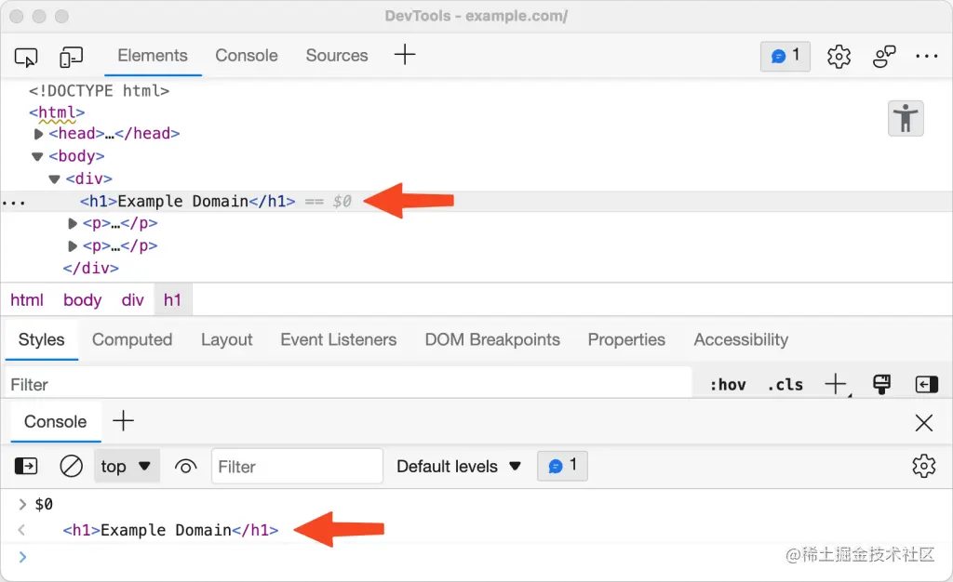Click the Styles Filter input field
This screenshot has height=582, width=953.
click(x=348, y=384)
